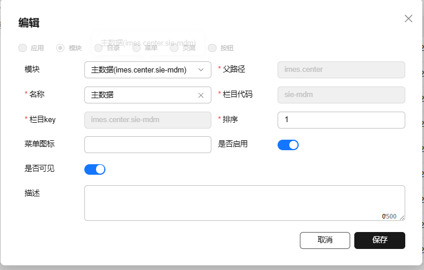Screen dimensions: 424x270
Task: Click the 0/500 character counter
Action: point(389,216)
